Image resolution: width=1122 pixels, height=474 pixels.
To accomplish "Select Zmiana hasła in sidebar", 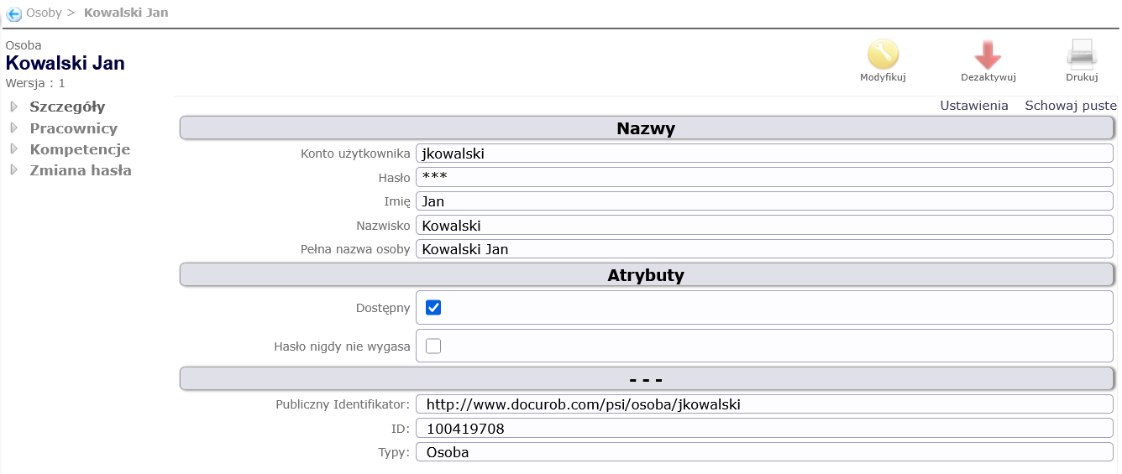I will click(x=81, y=170).
